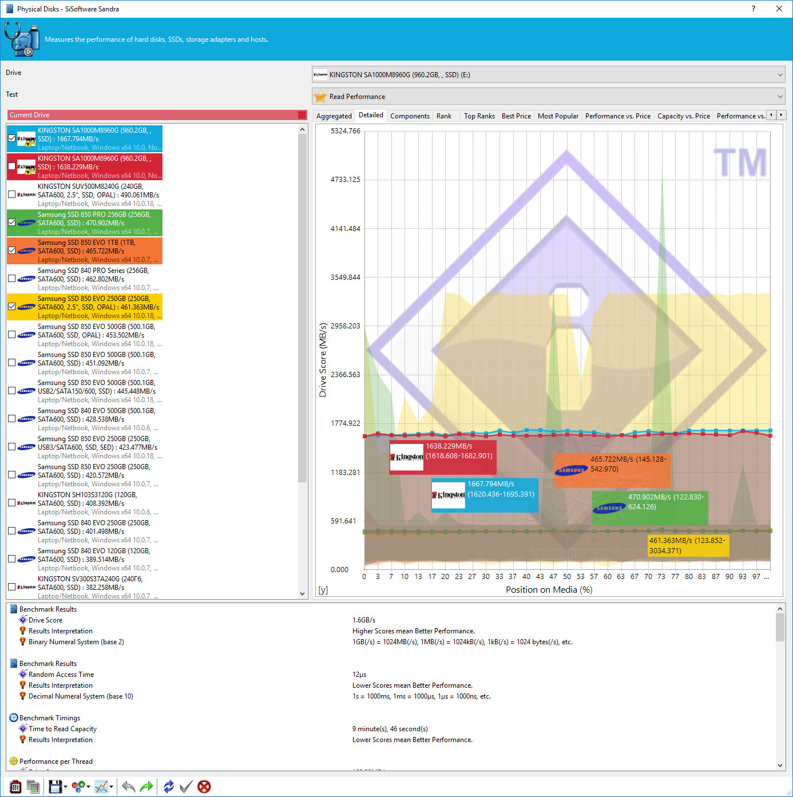This screenshot has width=793, height=797.
Task: Select the Samsung SSD 840 EVO 120GB row
Action: (x=85, y=559)
